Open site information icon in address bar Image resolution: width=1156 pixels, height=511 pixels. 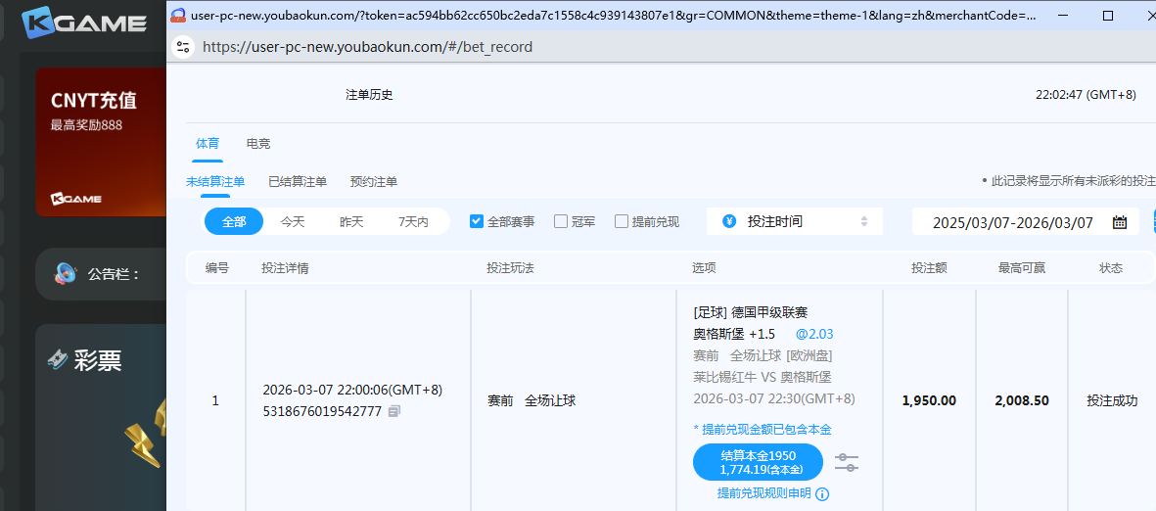[182, 47]
